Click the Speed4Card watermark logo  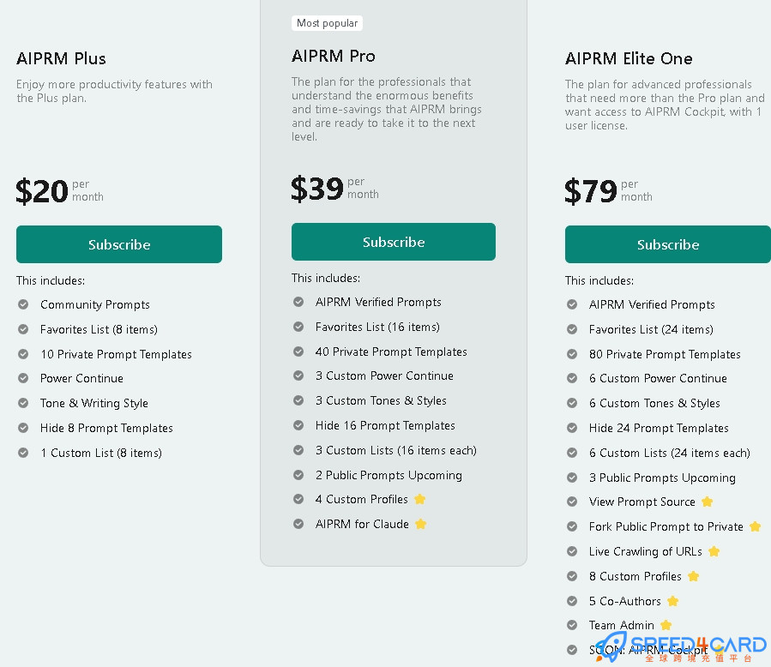(x=682, y=648)
